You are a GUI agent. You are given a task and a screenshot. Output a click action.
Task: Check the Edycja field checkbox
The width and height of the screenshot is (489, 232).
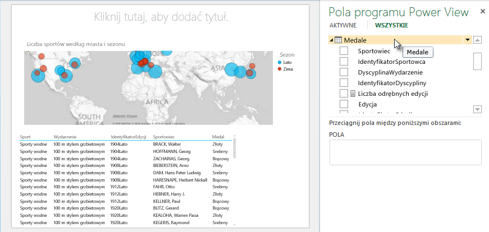(x=344, y=104)
